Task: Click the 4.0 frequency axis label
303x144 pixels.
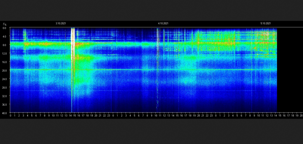Action: [4, 37]
